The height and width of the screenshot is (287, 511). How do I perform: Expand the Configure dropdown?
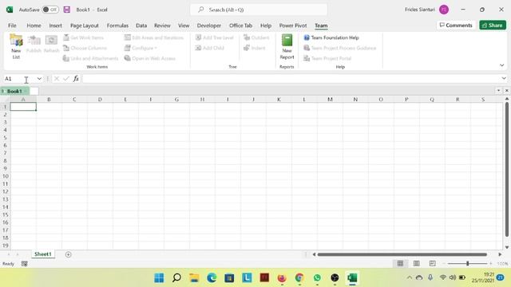point(141,48)
